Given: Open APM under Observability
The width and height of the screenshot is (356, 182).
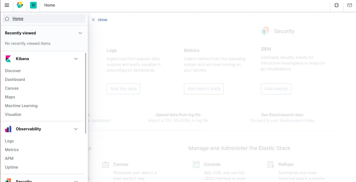Looking at the screenshot, I should point(9,158).
